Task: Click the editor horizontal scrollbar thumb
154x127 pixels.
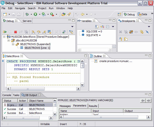Action: pos(28,89)
